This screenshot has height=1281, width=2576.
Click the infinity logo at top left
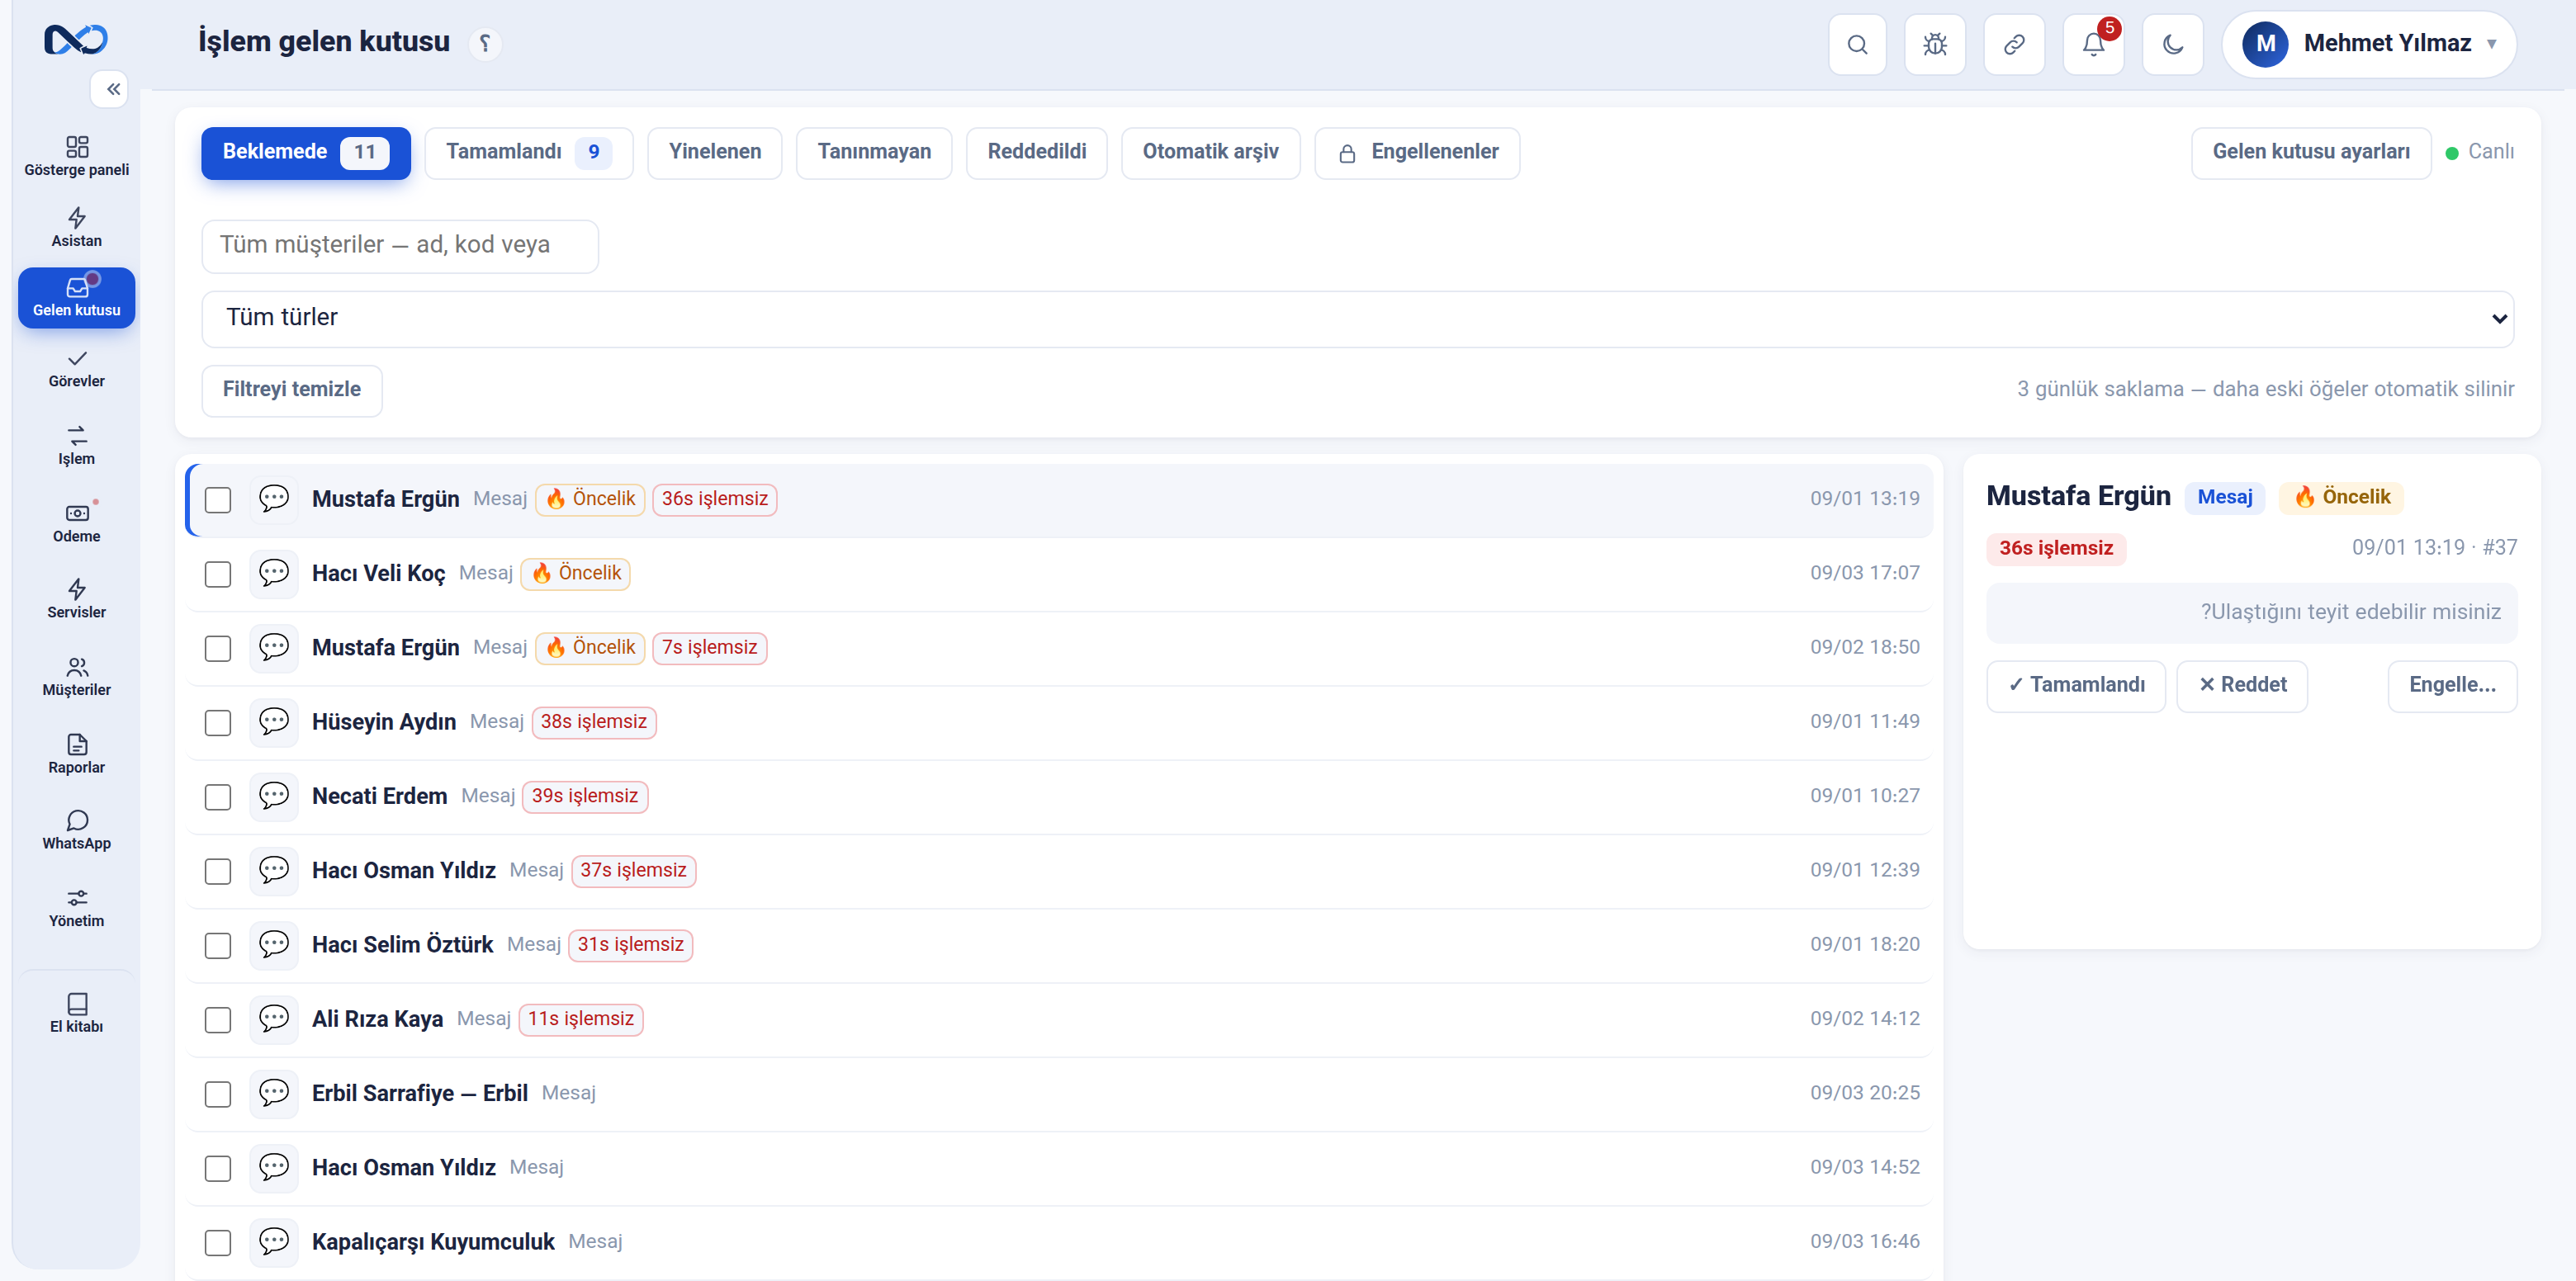(x=76, y=39)
